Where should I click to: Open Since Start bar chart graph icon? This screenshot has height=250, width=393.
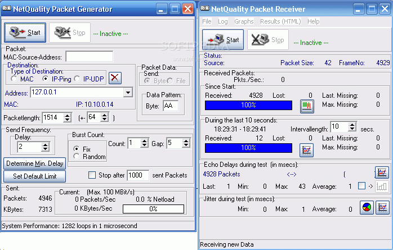point(307,106)
